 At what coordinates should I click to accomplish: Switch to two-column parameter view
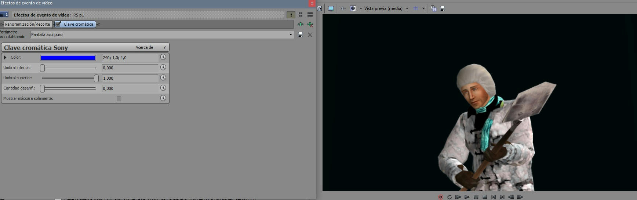tap(301, 15)
